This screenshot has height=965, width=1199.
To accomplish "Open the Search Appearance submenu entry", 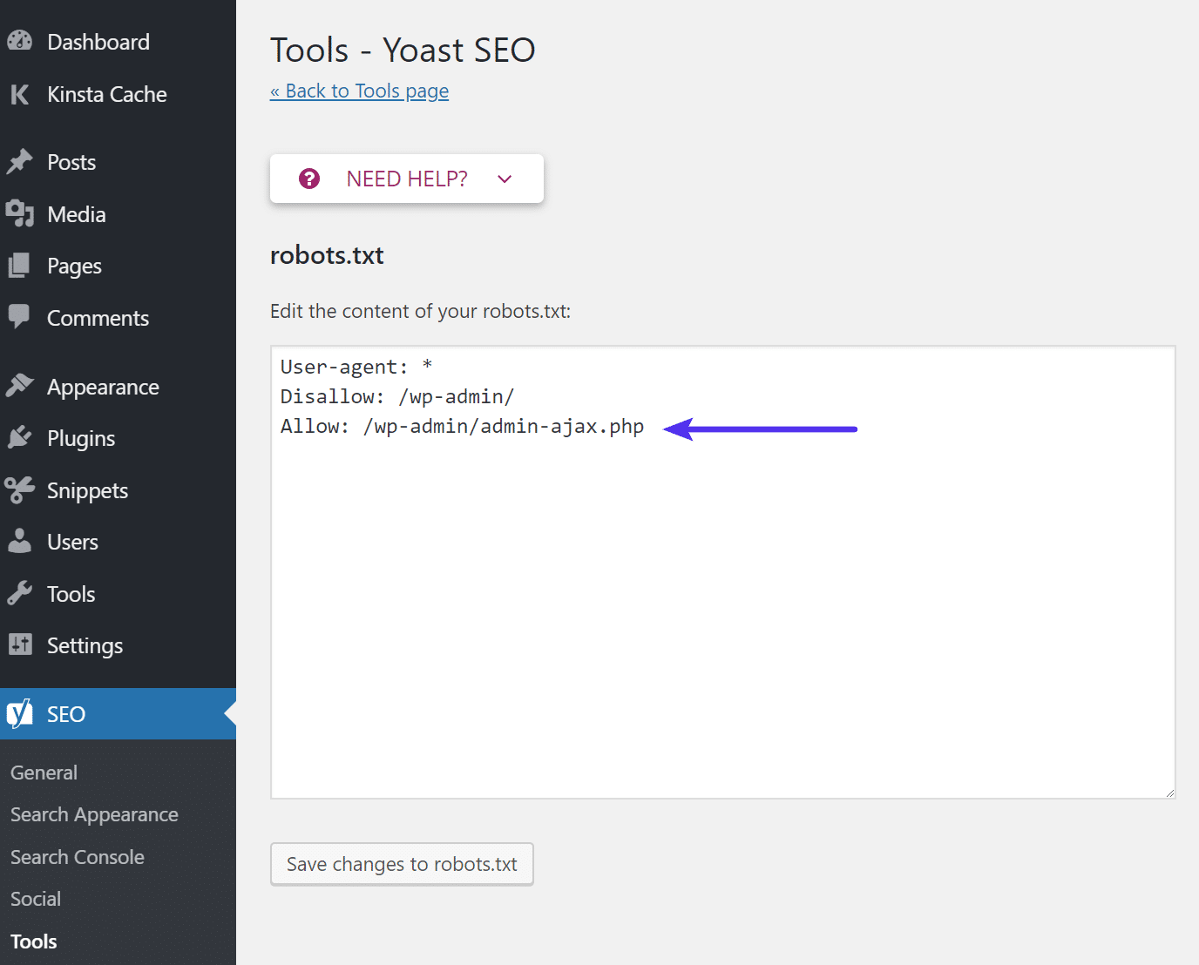I will pyautogui.click(x=93, y=814).
